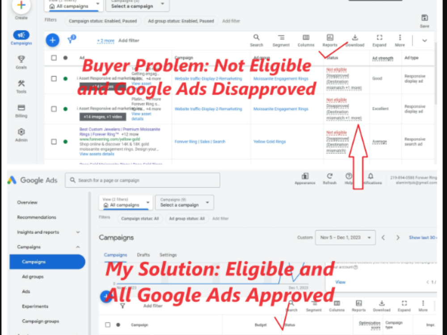Image resolution: width=447 pixels, height=335 pixels.
Task: Click View assets details under Yellow Gold ad
Action: [97, 154]
